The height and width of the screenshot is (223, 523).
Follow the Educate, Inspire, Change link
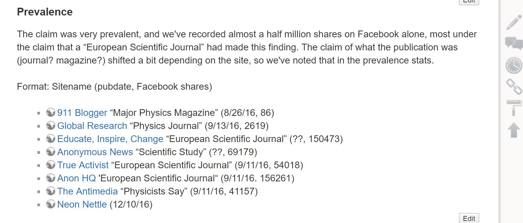(110, 139)
